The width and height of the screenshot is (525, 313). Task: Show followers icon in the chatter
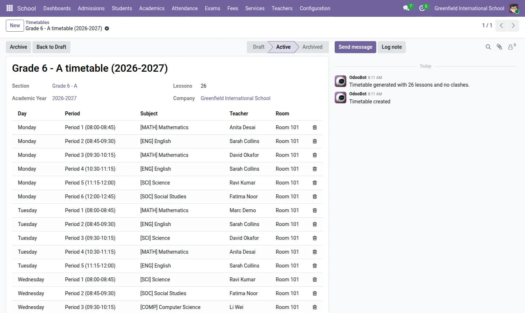coord(512,47)
